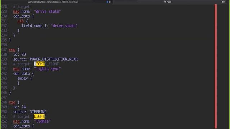Screen dimensions: 230x129
Task: Click can_data in line 242
Action: click(x=22, y=73)
